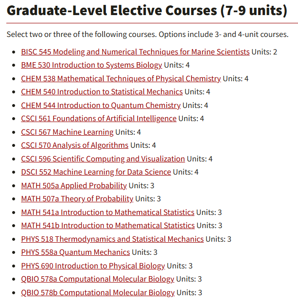This screenshot has width=298, height=302.
Task: Select MATH 507a Theory of Probability link
Action: tap(77, 198)
